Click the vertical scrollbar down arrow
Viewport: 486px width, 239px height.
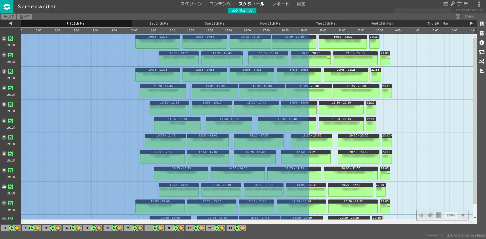(x=475, y=217)
